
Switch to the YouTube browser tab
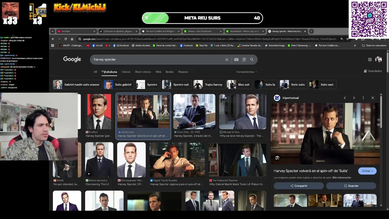click(77, 31)
